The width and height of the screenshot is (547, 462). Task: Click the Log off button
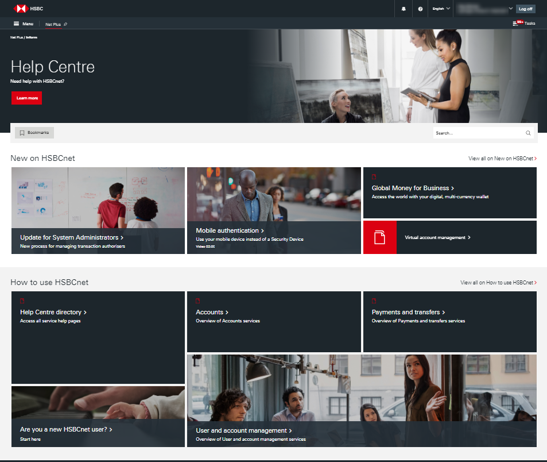(526, 9)
